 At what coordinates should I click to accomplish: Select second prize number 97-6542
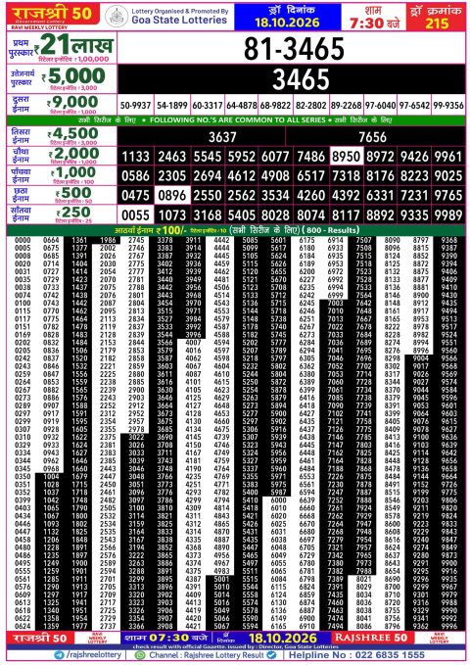click(414, 105)
